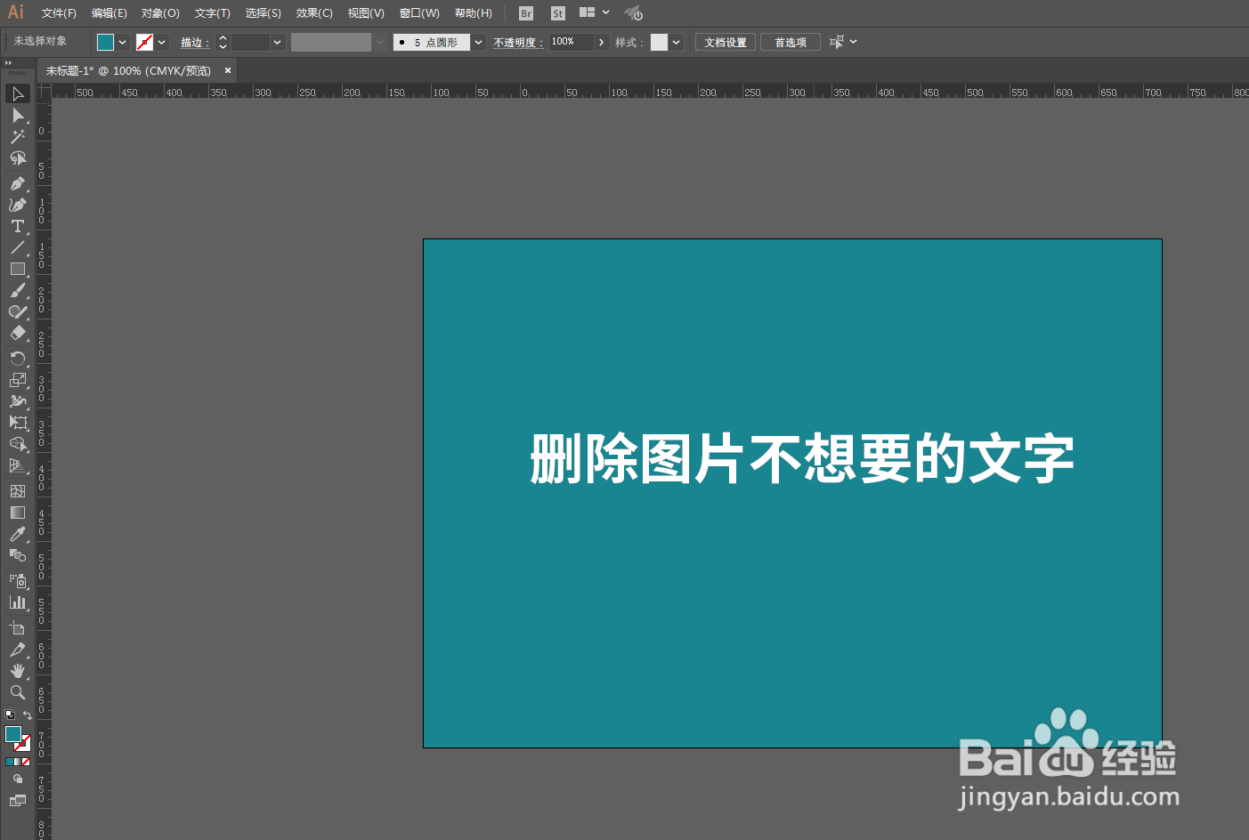1249x840 pixels.
Task: Reset to default fill and stroke
Action: pos(10,715)
